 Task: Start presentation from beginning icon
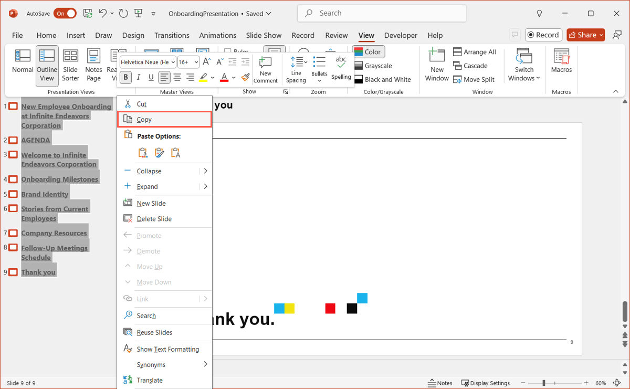[x=138, y=13]
